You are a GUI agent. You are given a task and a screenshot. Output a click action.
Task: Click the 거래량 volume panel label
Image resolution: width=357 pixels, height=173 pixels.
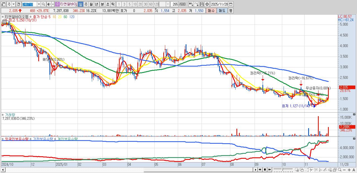[x=9, y=114]
